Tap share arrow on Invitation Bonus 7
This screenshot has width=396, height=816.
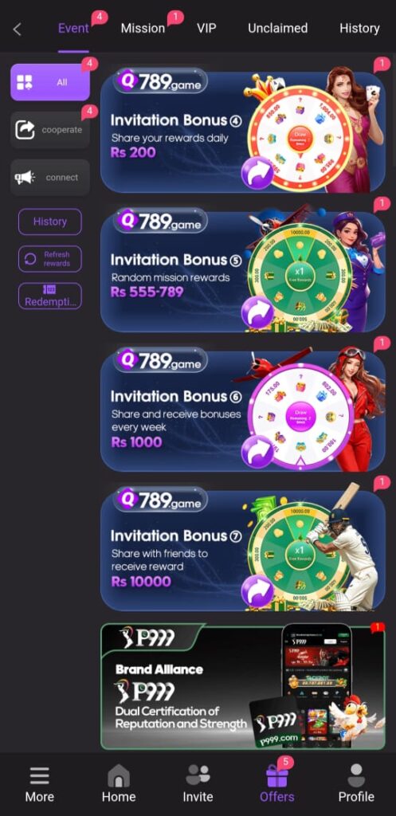coord(257,592)
